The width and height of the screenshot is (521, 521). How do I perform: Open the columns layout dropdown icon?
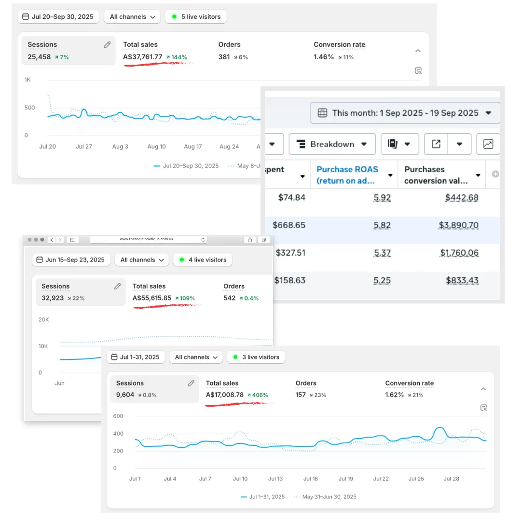[x=400, y=144]
